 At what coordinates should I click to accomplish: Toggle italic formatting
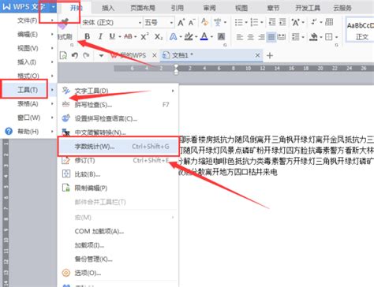(x=100, y=36)
